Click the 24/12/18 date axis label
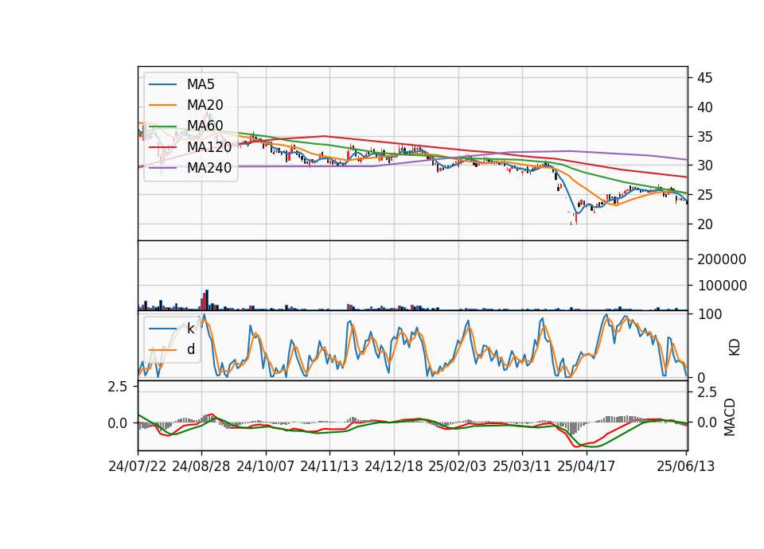Screen dimensions: 764x549 [x=394, y=466]
